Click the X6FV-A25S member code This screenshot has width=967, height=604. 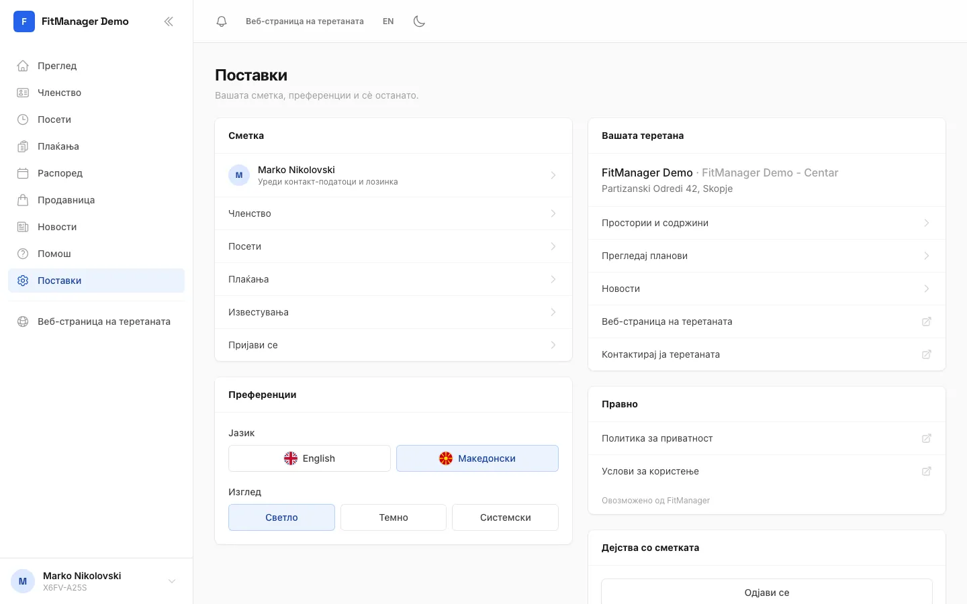(x=65, y=588)
